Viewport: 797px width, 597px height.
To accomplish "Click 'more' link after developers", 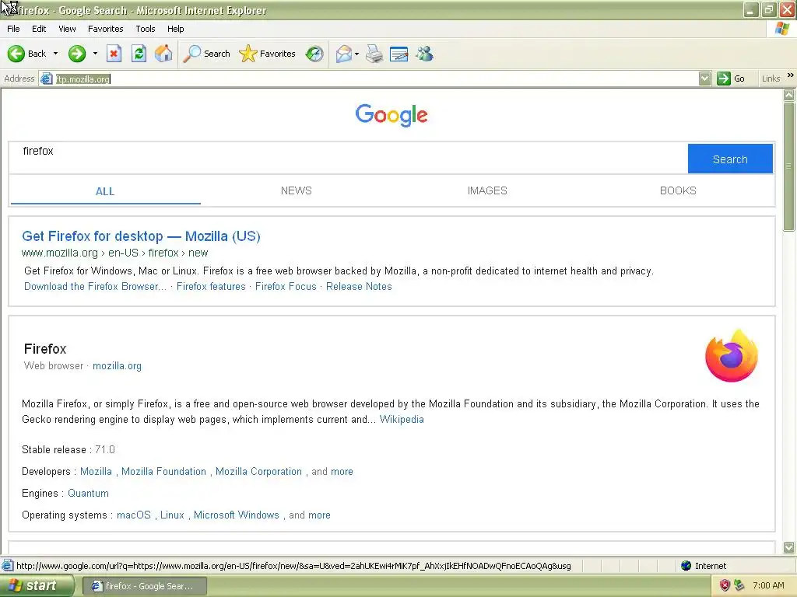I will coord(342,472).
